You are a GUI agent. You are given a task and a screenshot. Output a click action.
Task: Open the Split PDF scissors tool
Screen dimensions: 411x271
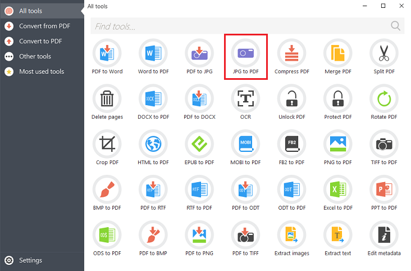pos(384,57)
